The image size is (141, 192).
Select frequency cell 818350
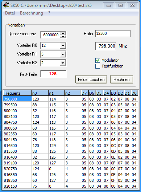point(17,180)
